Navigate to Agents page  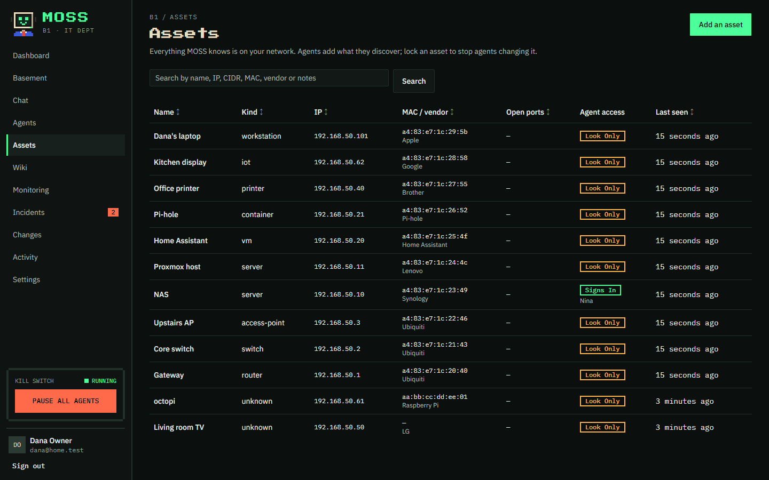pyautogui.click(x=66, y=123)
